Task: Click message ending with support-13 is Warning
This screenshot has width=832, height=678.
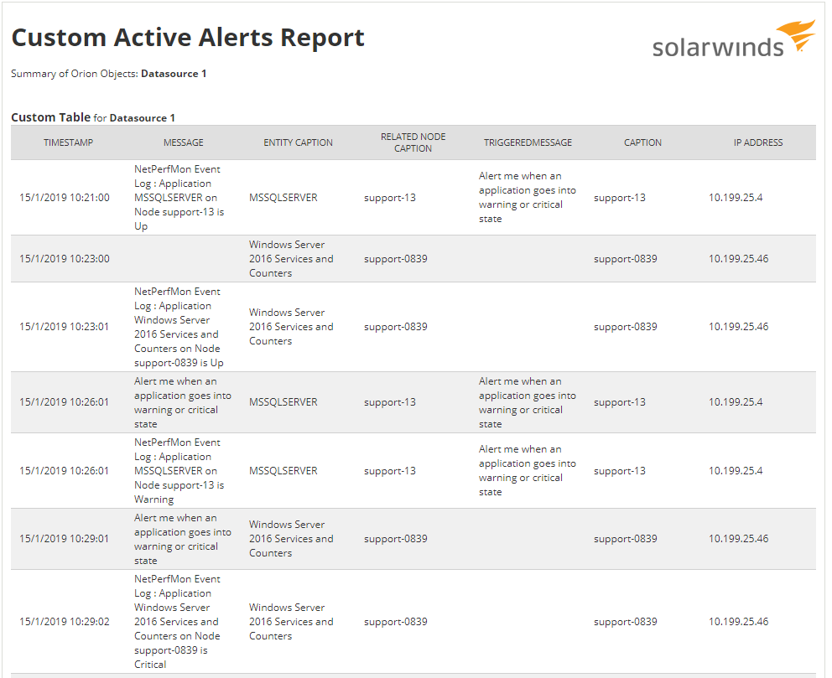Action: click(179, 471)
